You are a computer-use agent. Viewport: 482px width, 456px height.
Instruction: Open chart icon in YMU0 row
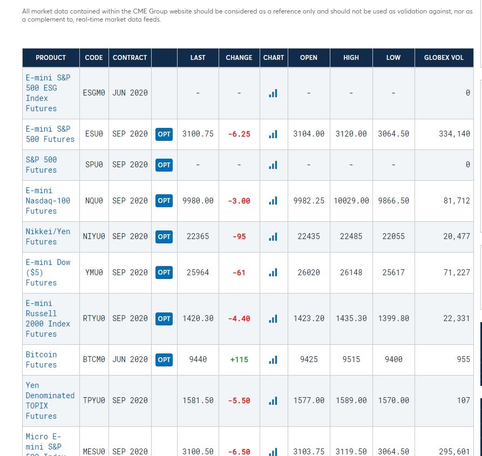tap(273, 273)
